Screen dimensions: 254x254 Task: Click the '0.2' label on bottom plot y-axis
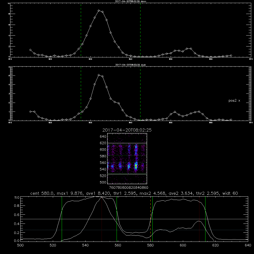[17, 233]
